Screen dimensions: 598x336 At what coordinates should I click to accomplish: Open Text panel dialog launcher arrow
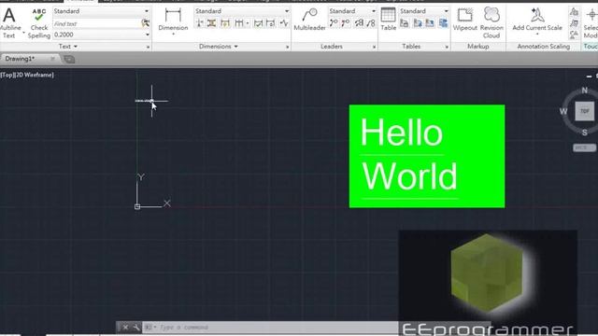point(148,47)
